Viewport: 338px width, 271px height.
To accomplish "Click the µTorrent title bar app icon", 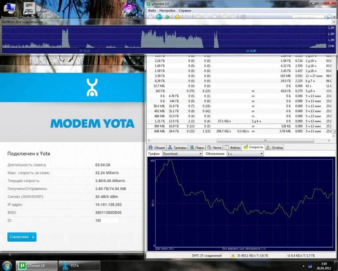I will click(x=148, y=4).
